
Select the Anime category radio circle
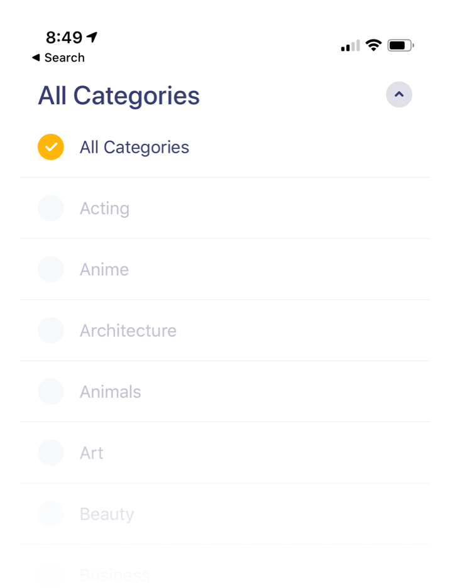click(x=50, y=269)
